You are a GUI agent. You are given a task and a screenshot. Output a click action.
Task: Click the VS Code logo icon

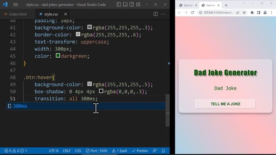(5, 4)
